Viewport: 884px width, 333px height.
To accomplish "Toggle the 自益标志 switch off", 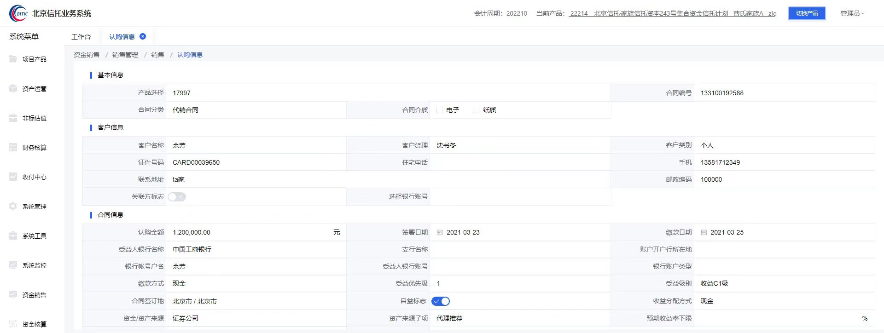I will pyautogui.click(x=441, y=301).
